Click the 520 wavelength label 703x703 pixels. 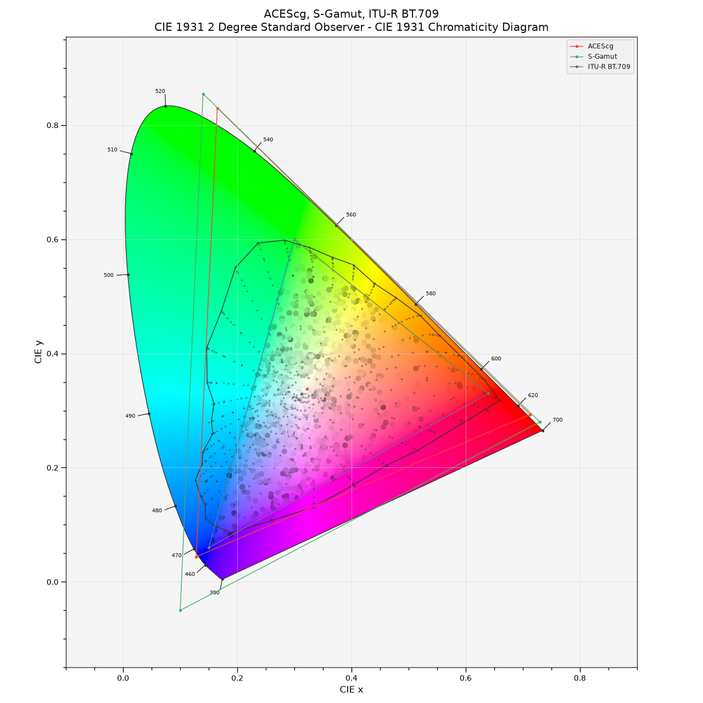coord(160,91)
